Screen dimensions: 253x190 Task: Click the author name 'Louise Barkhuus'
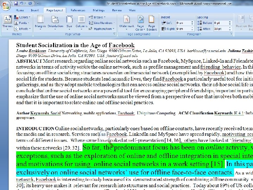31,51
